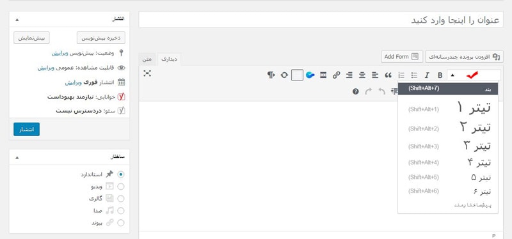Screen dimensions: 512x239
Task: Click the پیش‌نمایش preview button
Action: pos(31,38)
